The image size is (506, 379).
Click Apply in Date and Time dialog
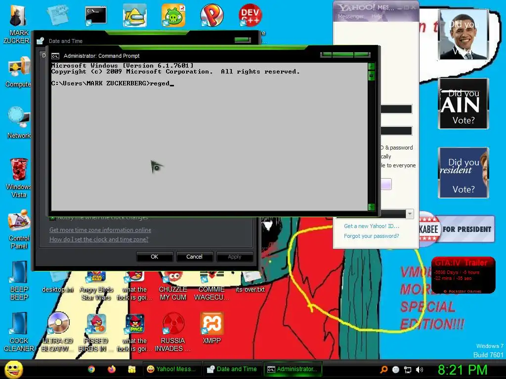click(235, 257)
